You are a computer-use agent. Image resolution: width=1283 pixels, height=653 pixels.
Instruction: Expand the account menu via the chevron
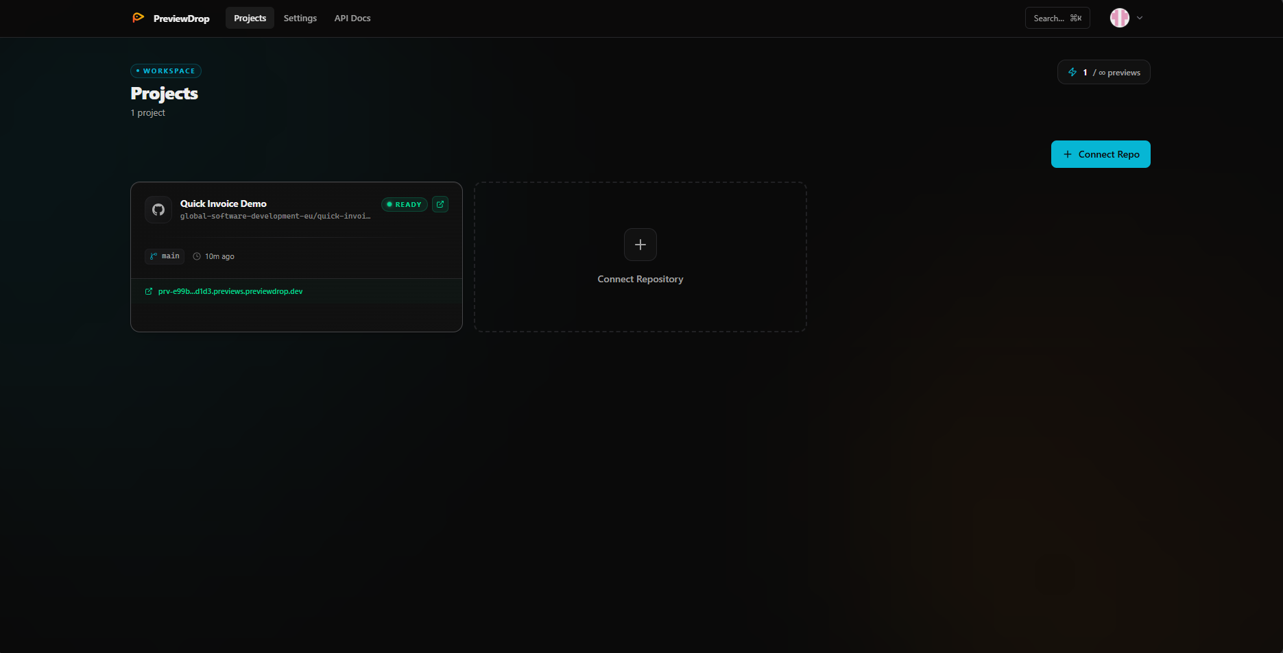(x=1139, y=18)
